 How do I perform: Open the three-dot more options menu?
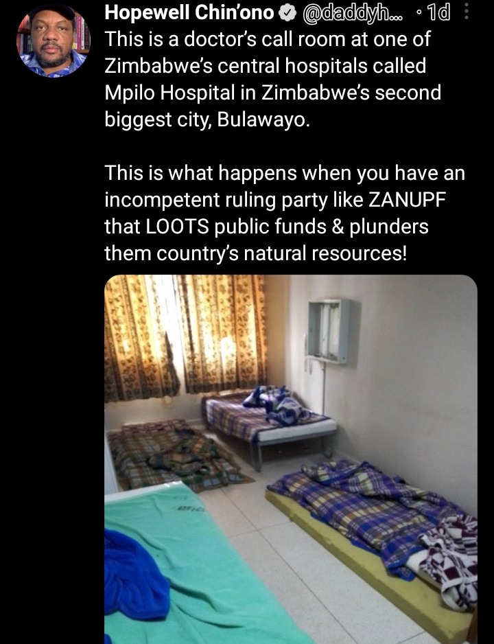(x=466, y=13)
